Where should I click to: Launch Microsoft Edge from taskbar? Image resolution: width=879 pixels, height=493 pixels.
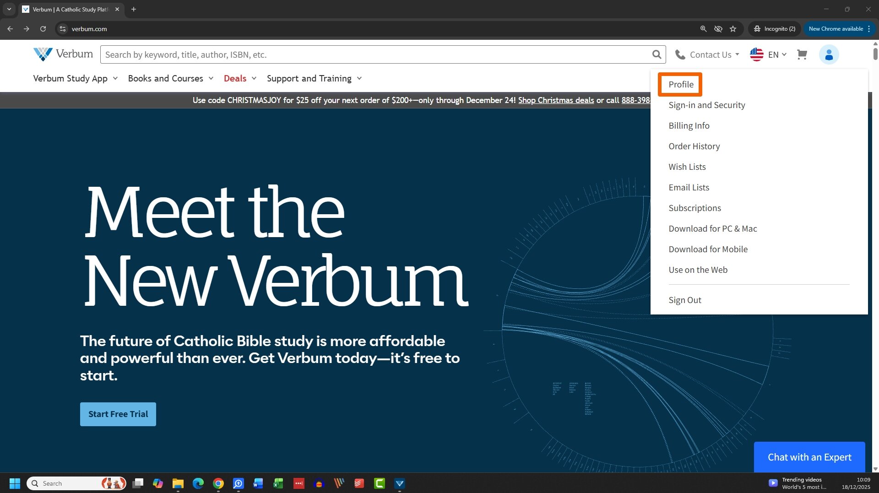(198, 483)
